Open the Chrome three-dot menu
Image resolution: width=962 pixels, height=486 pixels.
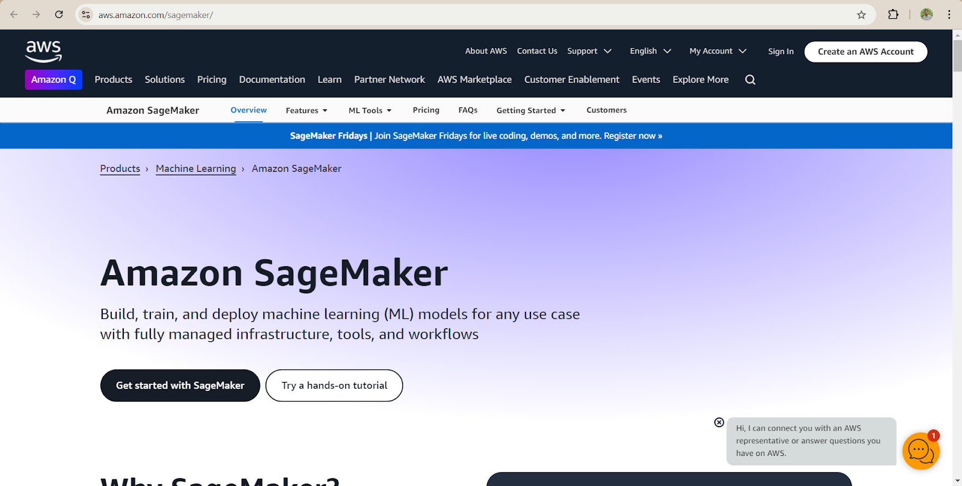click(x=949, y=14)
